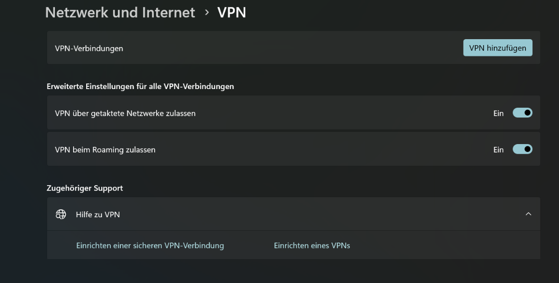The width and height of the screenshot is (559, 283).
Task: Click VPN beim Roaming zulassen text
Action: (105, 150)
